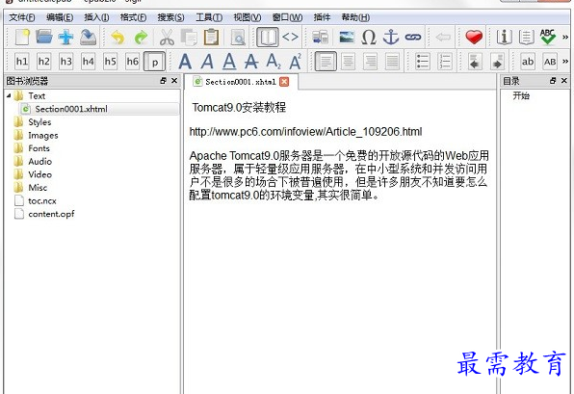Expand the top toolbar overflow chevron
The image size is (574, 394).
click(565, 38)
